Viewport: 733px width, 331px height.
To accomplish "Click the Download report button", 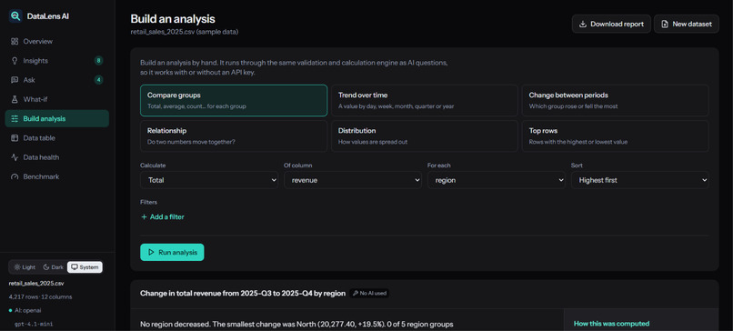I will coord(611,24).
